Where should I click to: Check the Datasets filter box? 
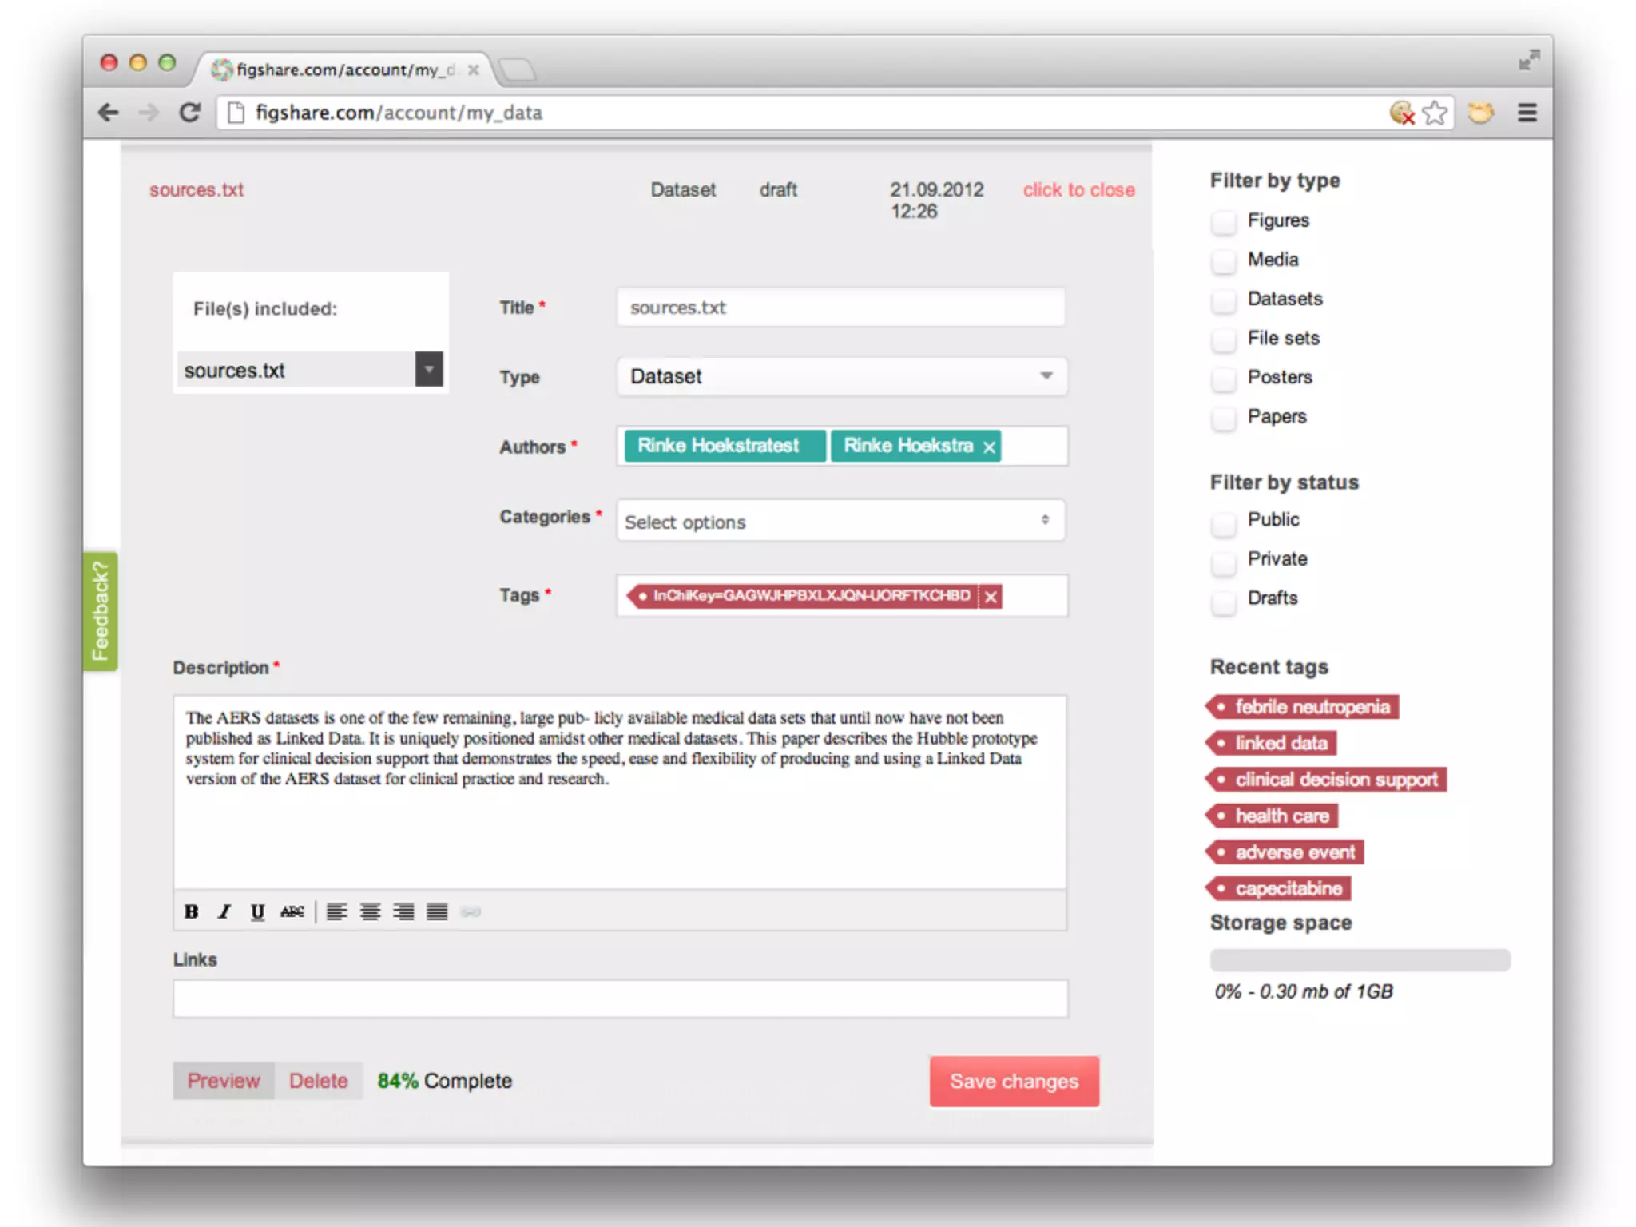pos(1223,300)
